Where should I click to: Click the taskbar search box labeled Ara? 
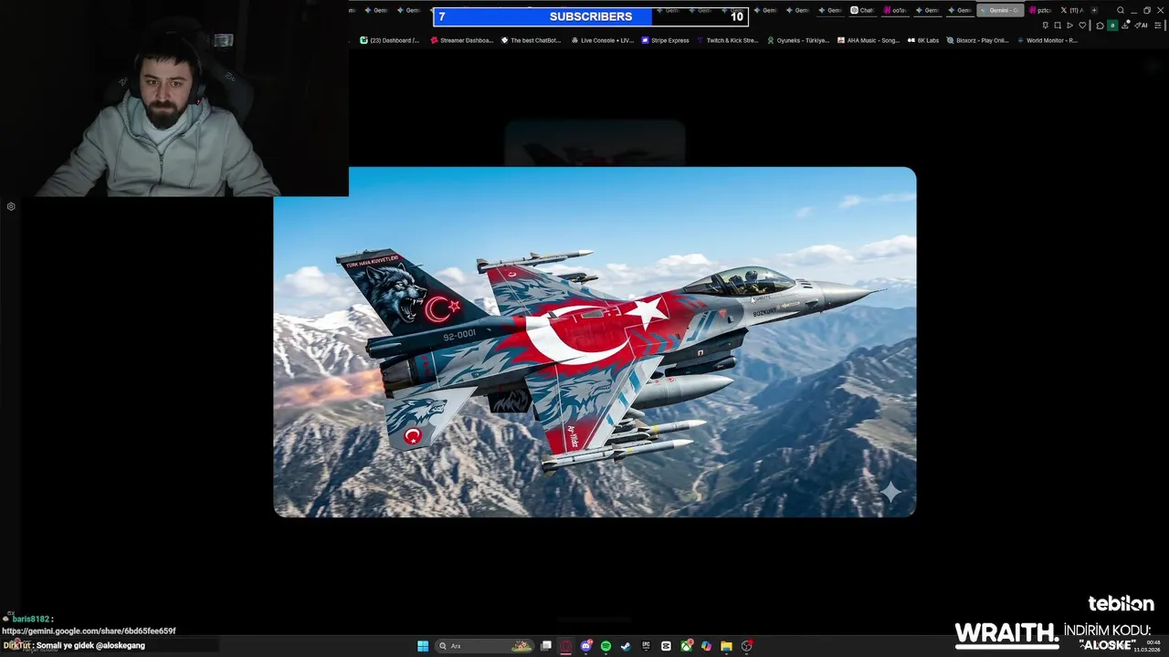point(484,646)
